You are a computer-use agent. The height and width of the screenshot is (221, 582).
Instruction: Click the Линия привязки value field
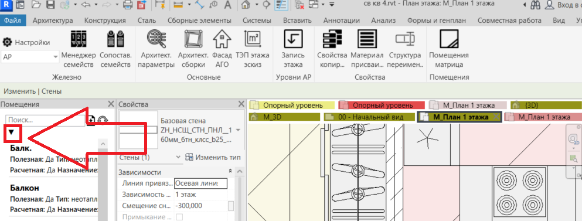200,183
